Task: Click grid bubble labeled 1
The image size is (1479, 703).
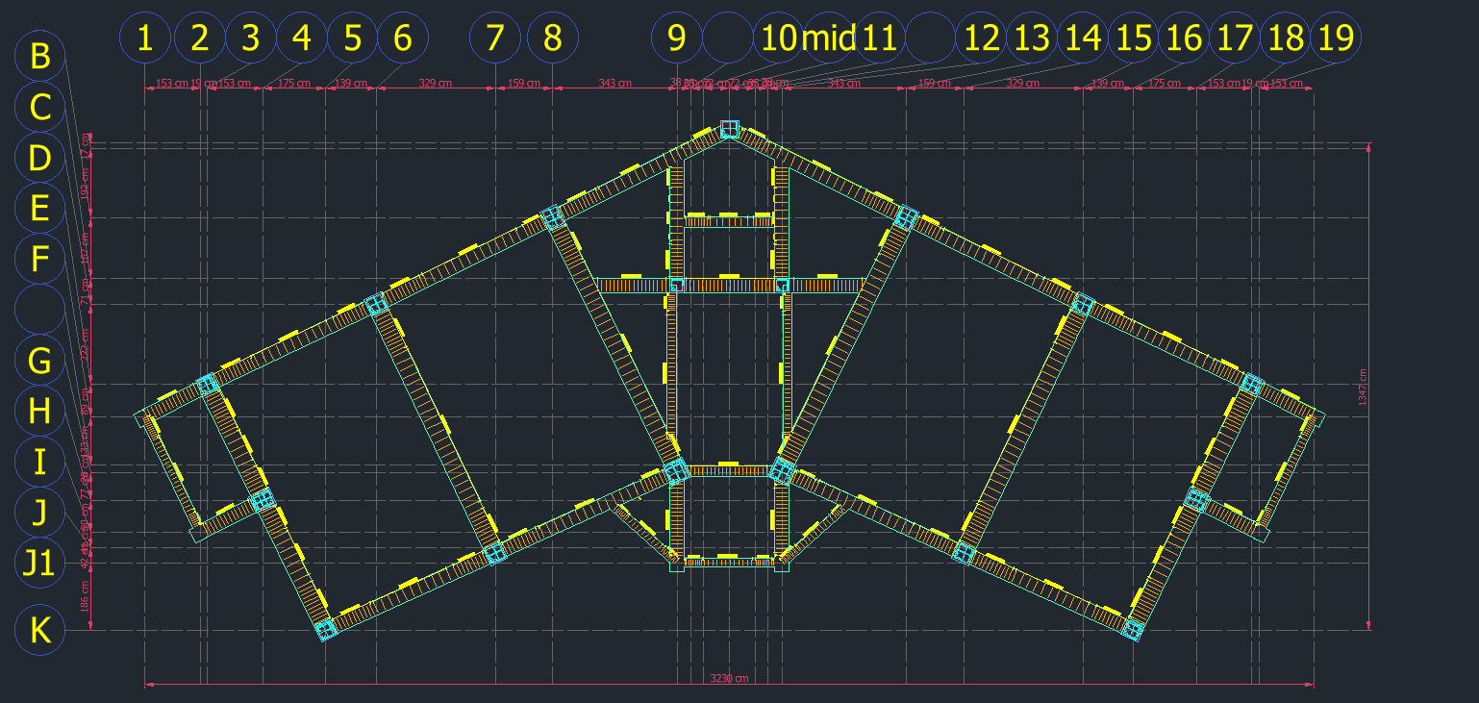Action: point(144,38)
